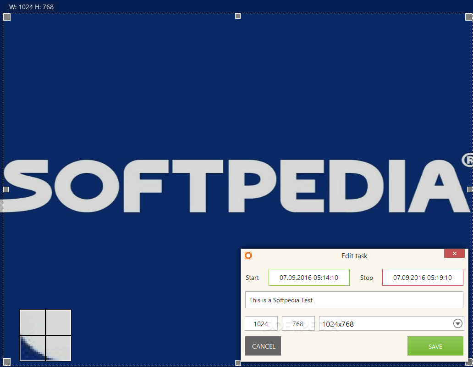
Task: Click the task name field 'This is a Softpedia Test'
Action: [x=354, y=300]
